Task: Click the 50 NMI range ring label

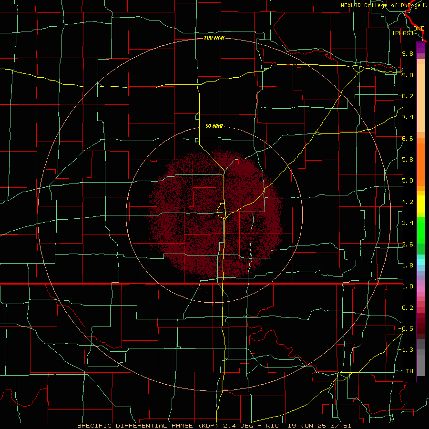Action: point(214,126)
